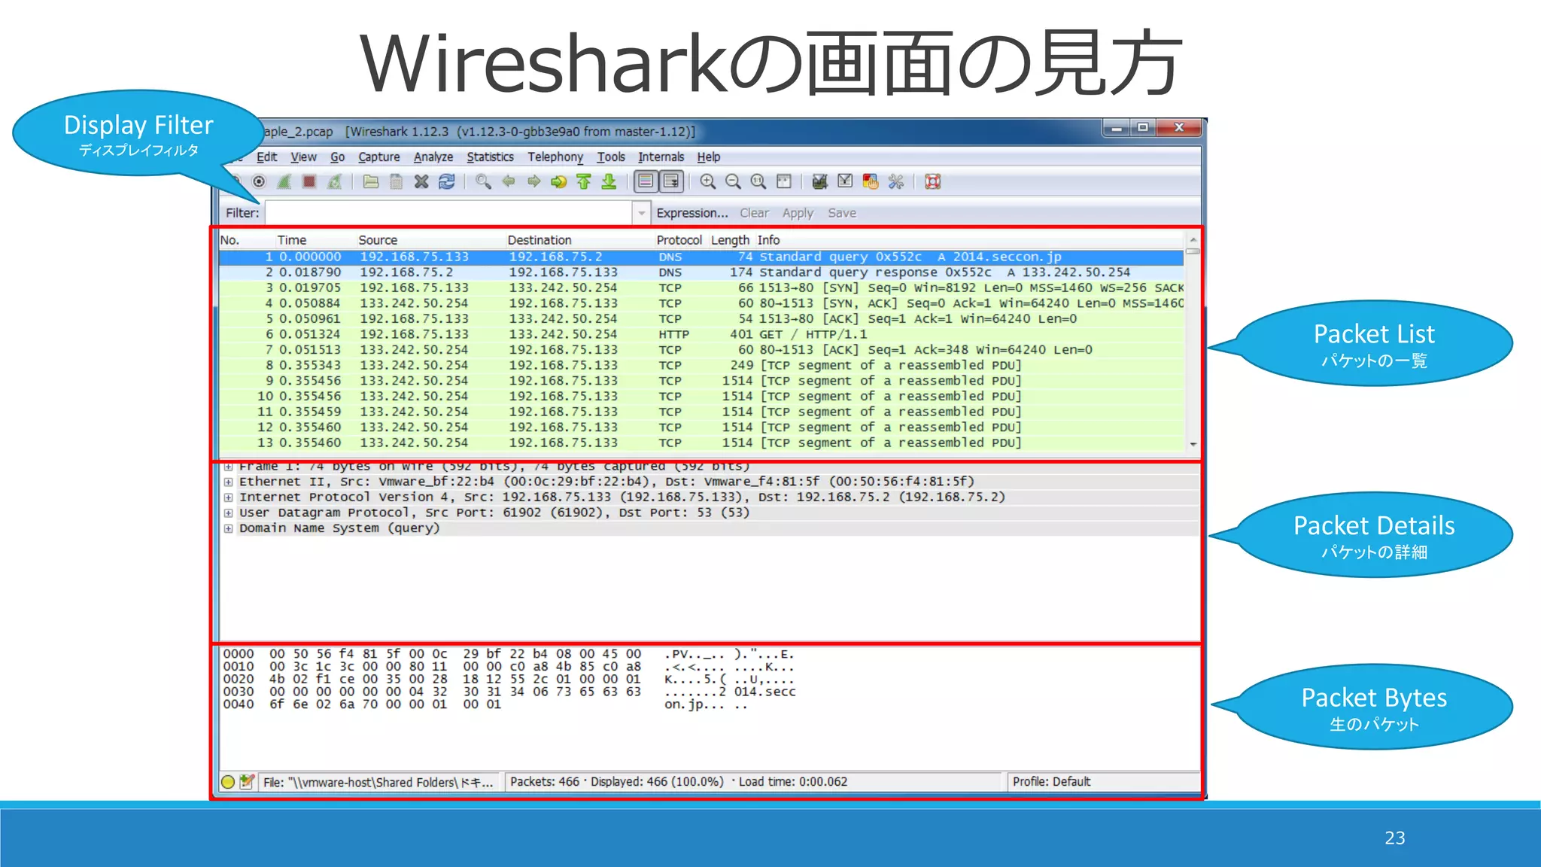Viewport: 1541px width, 867px height.
Task: Click hex offset 0000 bytes row
Action: [509, 654]
